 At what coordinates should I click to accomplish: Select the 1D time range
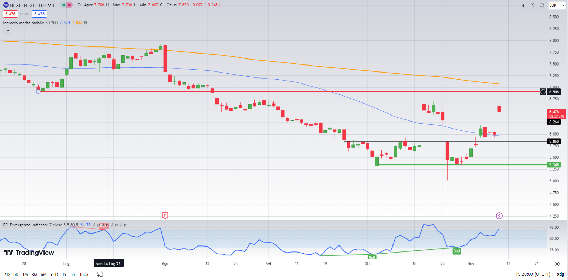[x=7, y=274]
